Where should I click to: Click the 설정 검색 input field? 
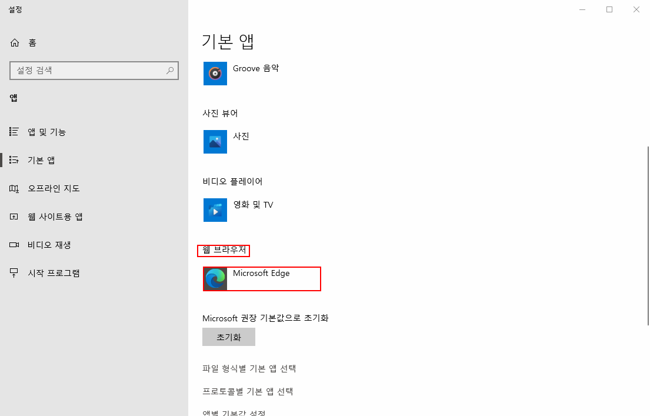pyautogui.click(x=94, y=71)
